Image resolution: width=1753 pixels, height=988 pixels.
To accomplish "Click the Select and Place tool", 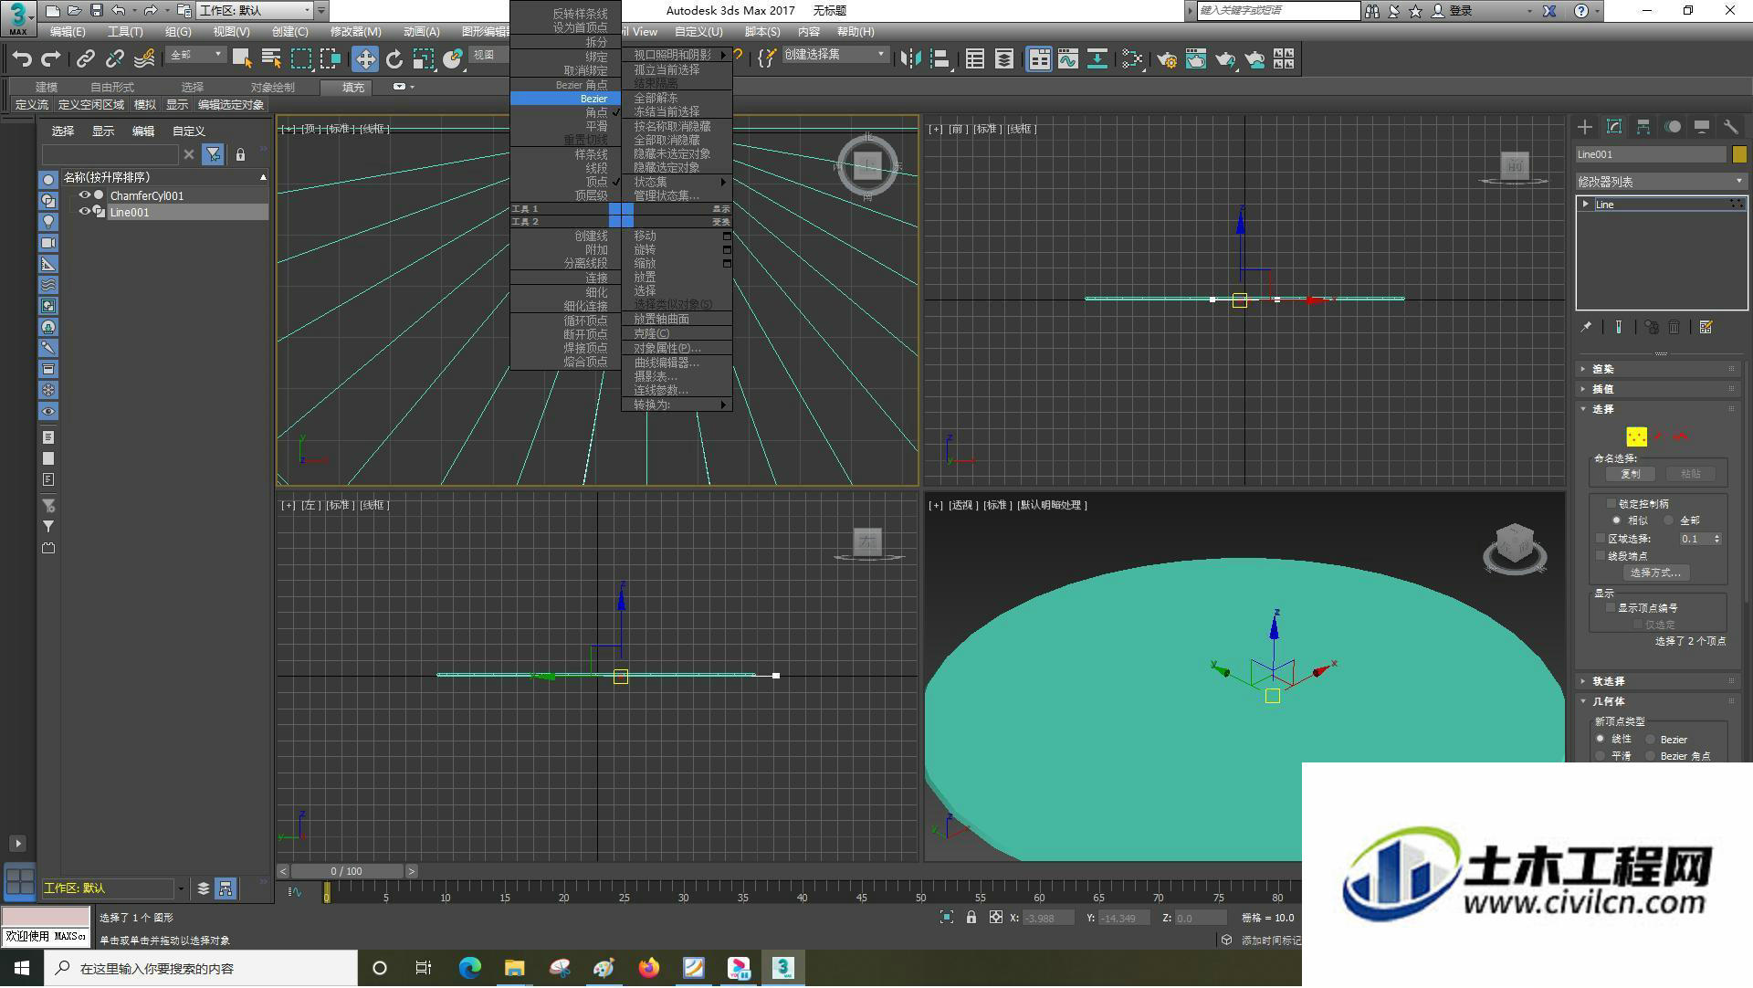I will (x=453, y=59).
